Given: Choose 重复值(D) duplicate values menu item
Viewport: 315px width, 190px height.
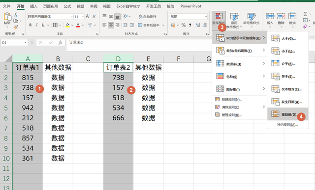Looking at the screenshot, I should pos(287,114).
